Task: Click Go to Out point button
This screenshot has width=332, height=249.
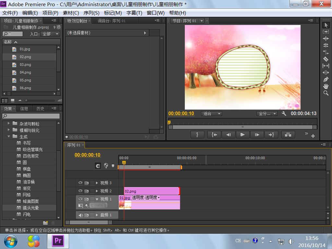Action: click(271, 135)
